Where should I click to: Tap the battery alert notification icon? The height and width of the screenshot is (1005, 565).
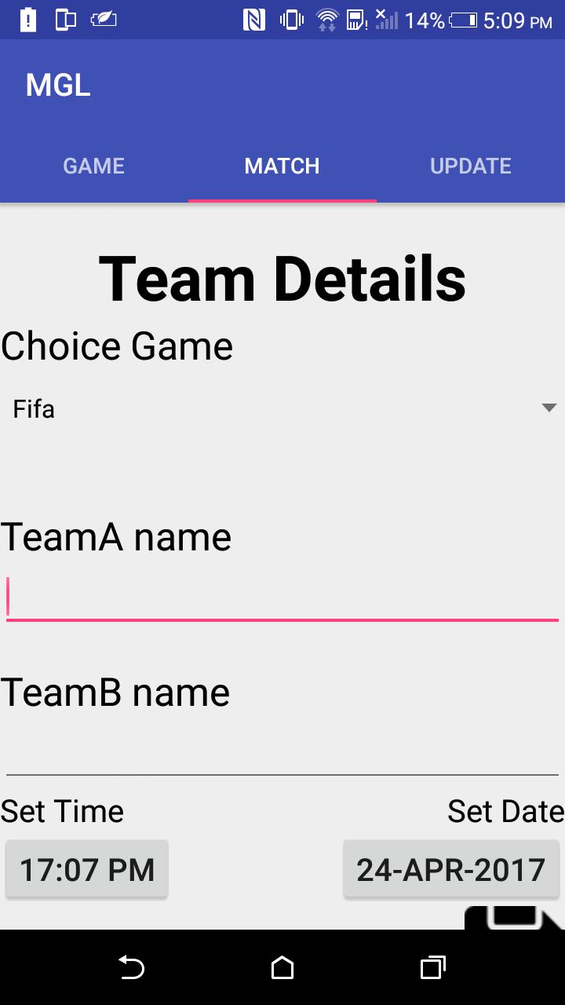pyautogui.click(x=27, y=20)
